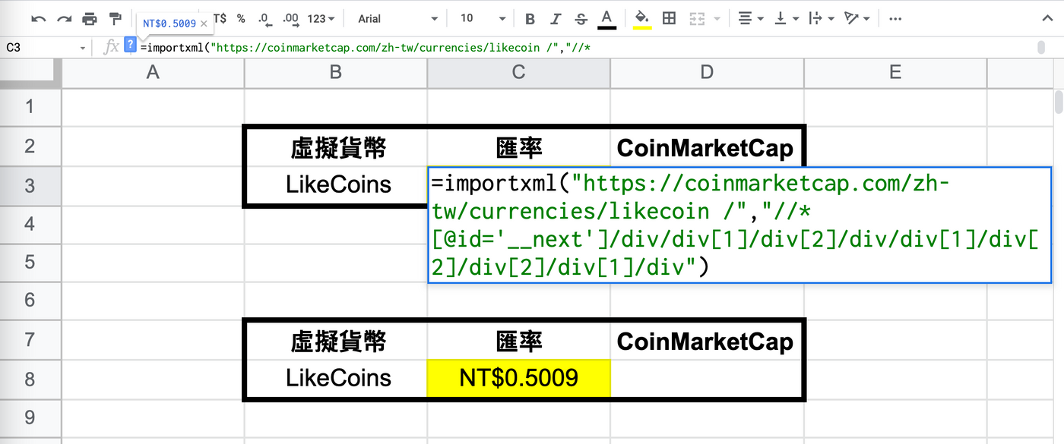Open the text wrapping dropdown

tap(821, 18)
